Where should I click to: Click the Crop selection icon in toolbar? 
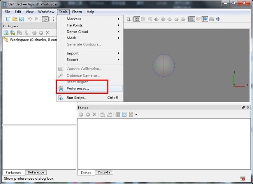128,19
